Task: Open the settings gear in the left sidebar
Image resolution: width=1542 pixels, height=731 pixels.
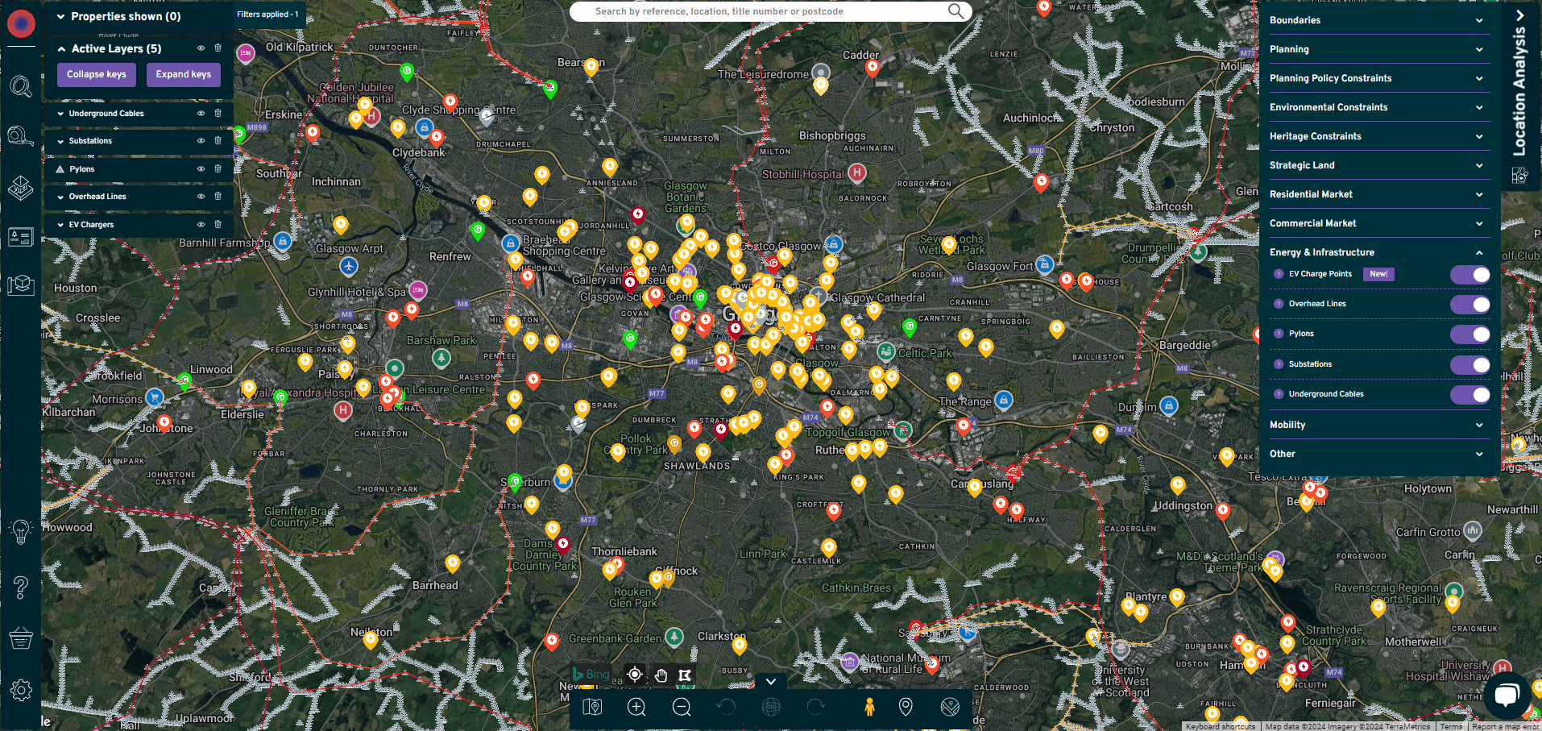Action: tap(21, 690)
